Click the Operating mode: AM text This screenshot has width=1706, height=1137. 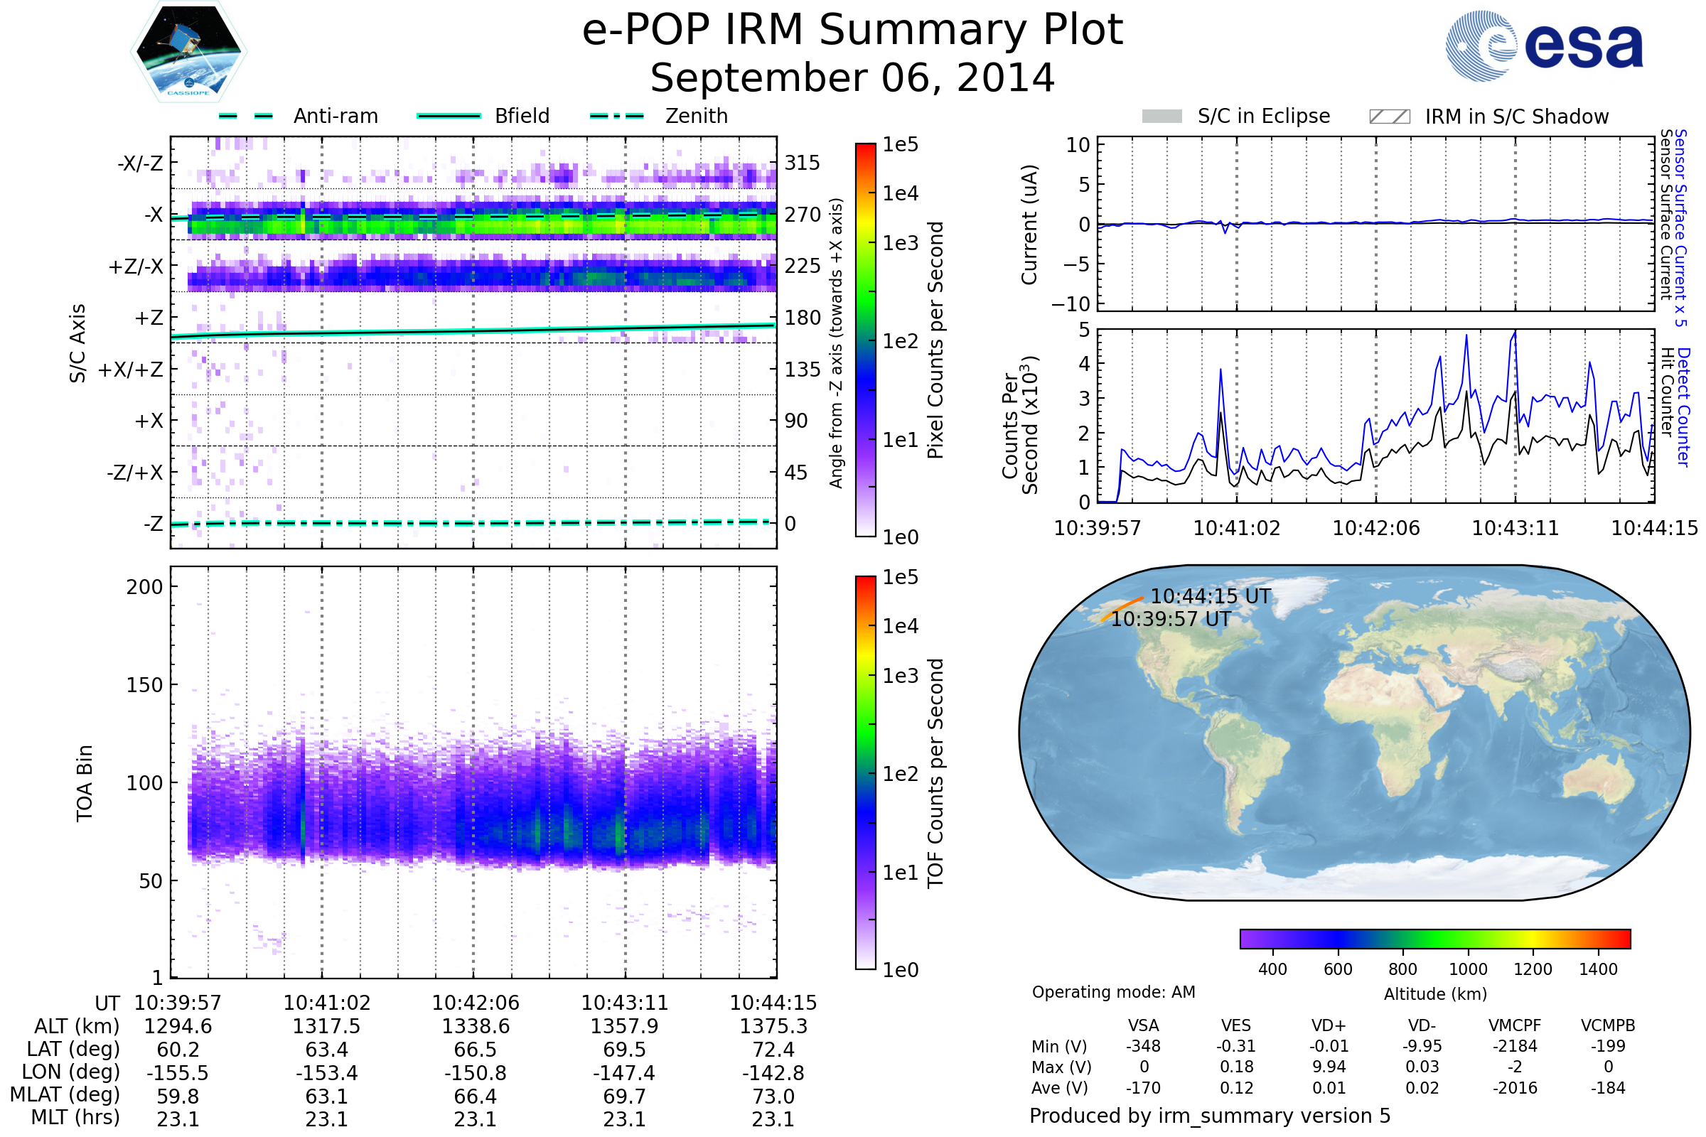(x=1113, y=992)
